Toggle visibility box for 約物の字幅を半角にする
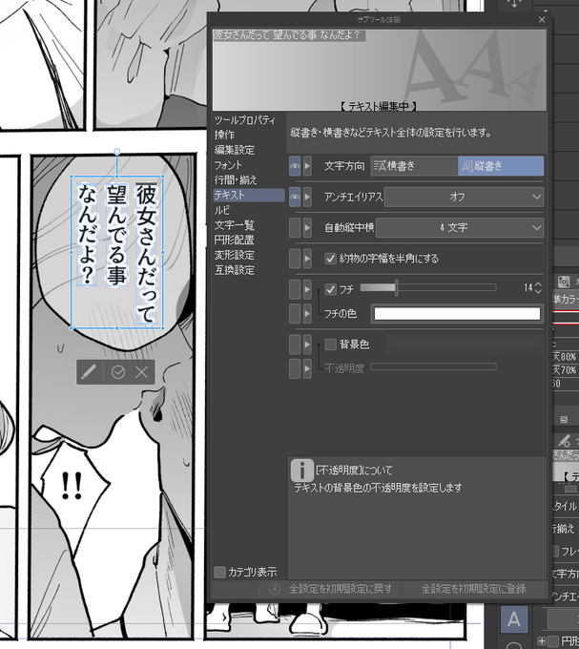Viewport: 579px width, 649px height. click(x=295, y=259)
